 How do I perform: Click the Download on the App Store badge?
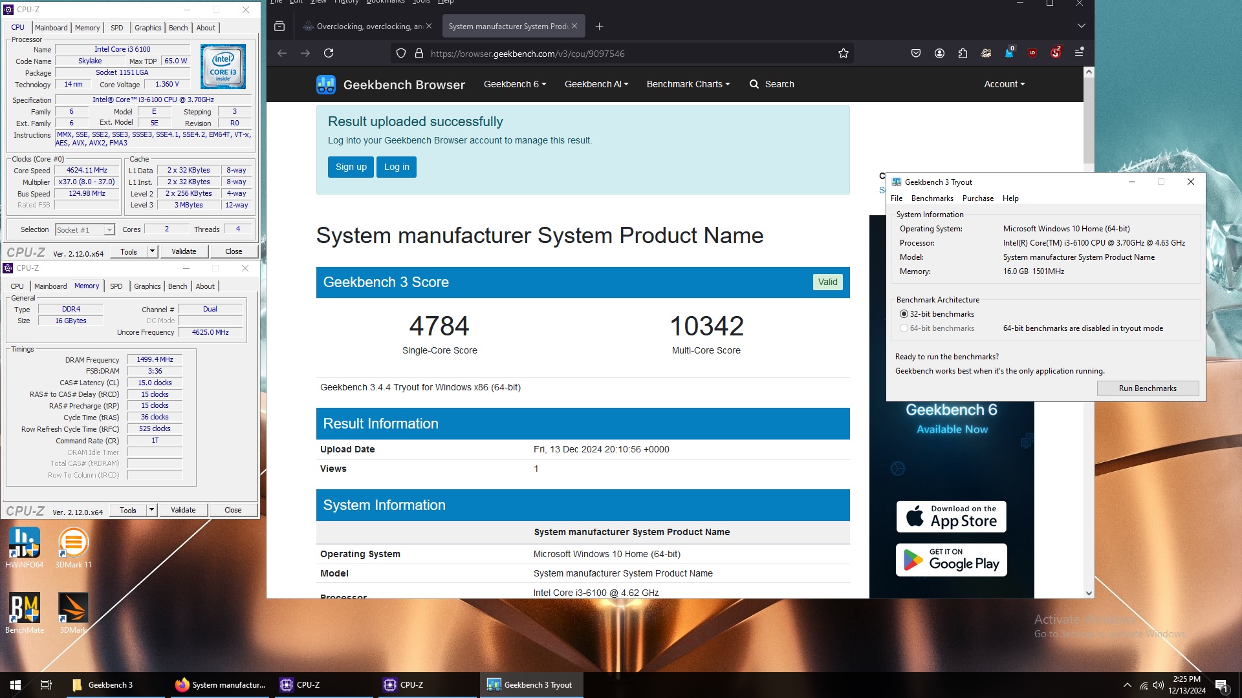[x=951, y=517]
